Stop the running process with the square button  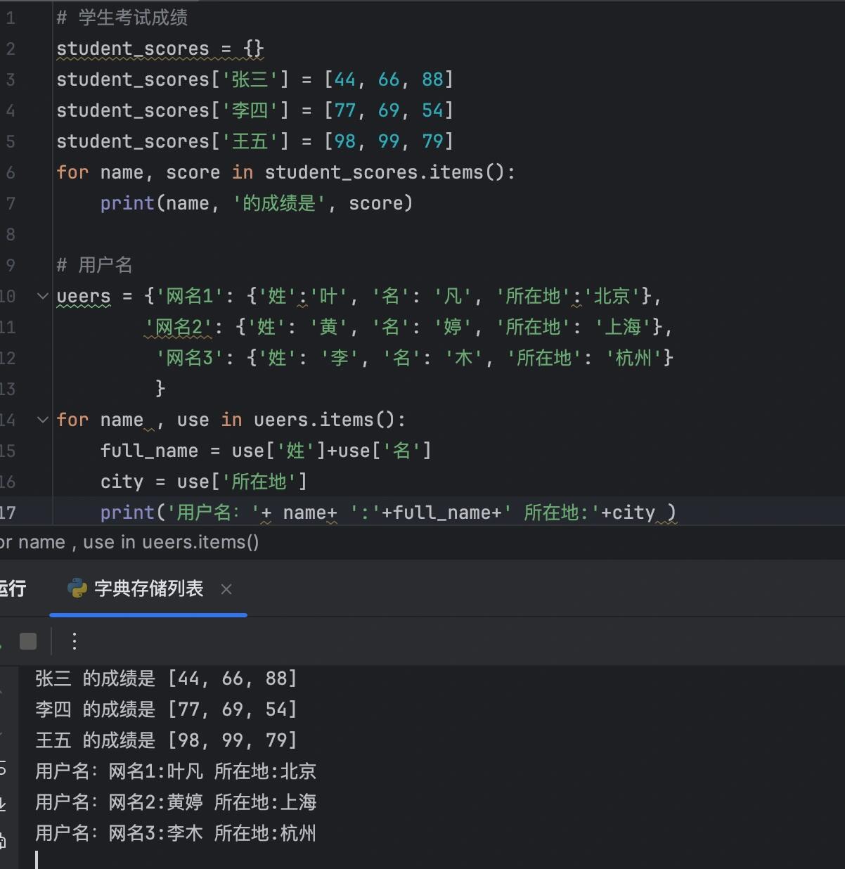[28, 641]
